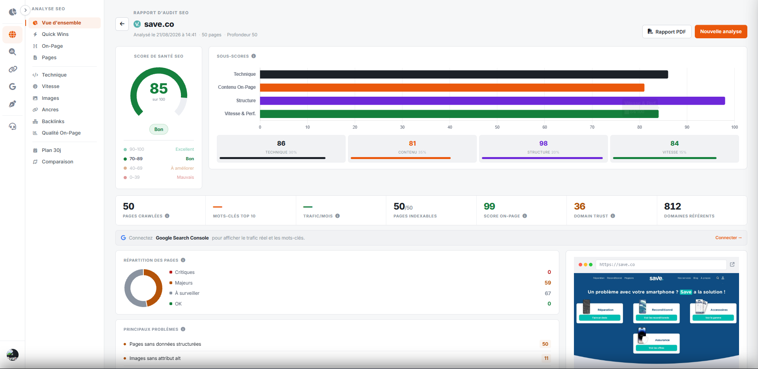Image resolution: width=758 pixels, height=369 pixels.
Task: Download the Rapport PDF
Action: click(x=667, y=32)
